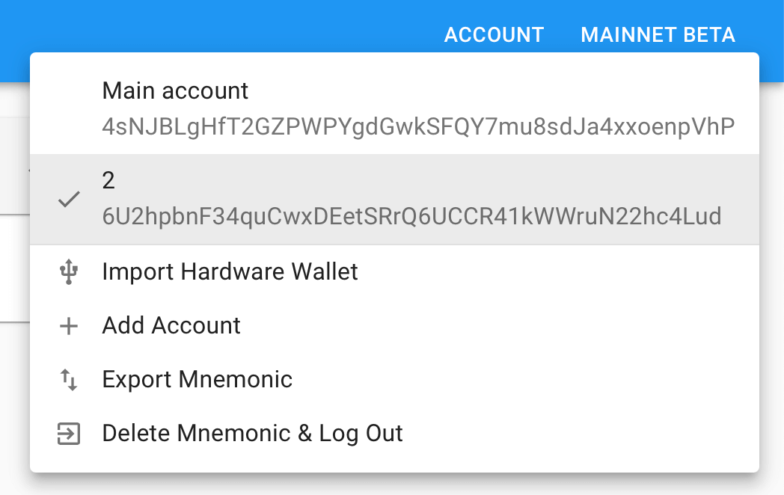Select Export Mnemonic option
The height and width of the screenshot is (495, 784).
(394, 380)
